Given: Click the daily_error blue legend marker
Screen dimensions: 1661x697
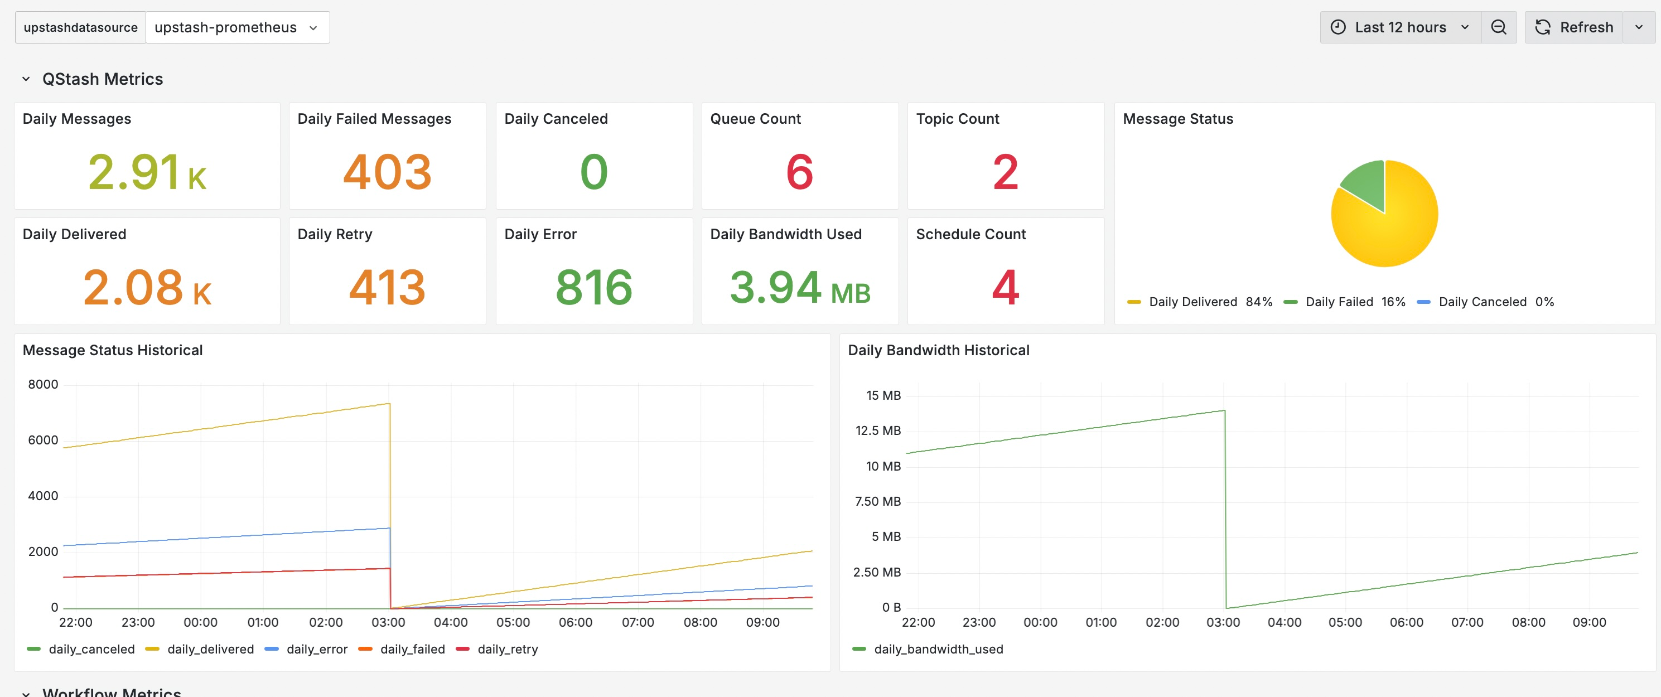Looking at the screenshot, I should tap(272, 649).
